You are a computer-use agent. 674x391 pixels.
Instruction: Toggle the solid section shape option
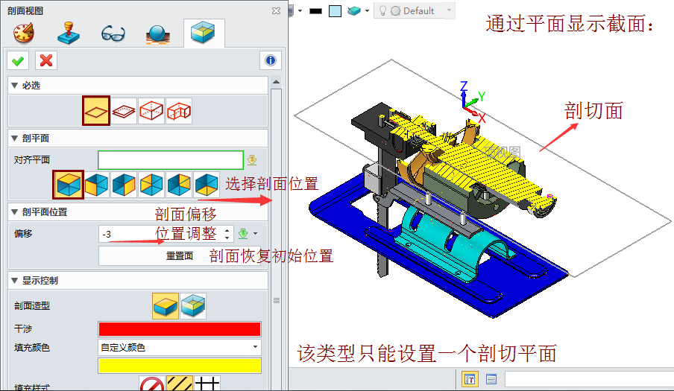165,305
